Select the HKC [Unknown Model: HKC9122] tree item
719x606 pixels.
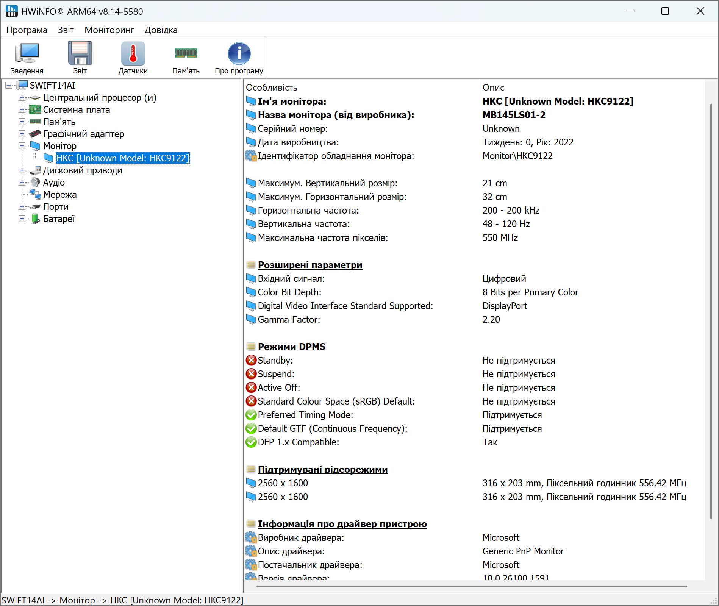[x=123, y=158]
